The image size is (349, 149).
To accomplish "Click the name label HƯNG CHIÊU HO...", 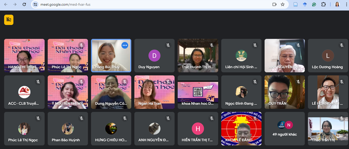I will (x=111, y=140).
